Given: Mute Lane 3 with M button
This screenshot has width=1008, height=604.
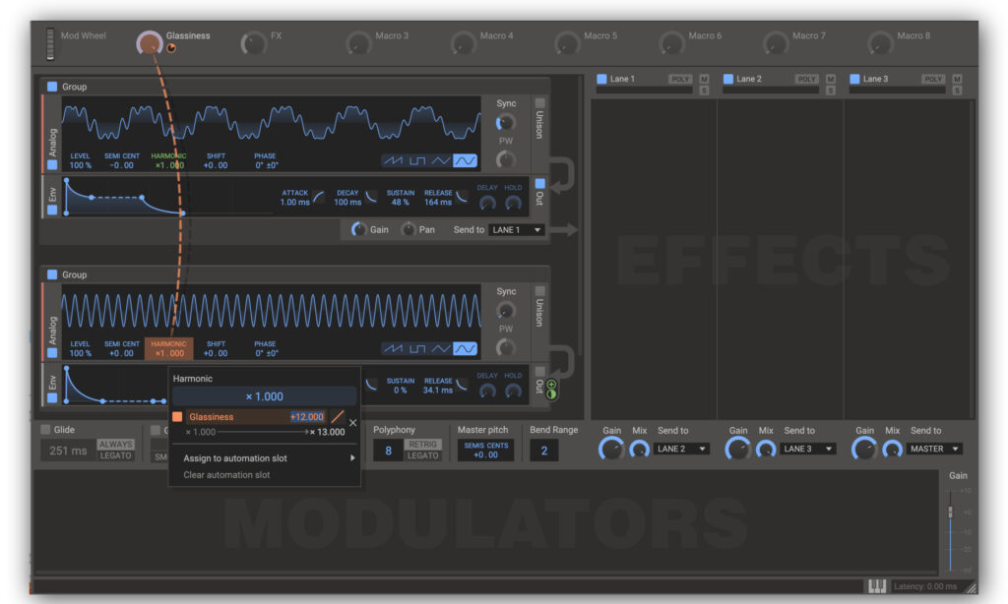Looking at the screenshot, I should [957, 79].
